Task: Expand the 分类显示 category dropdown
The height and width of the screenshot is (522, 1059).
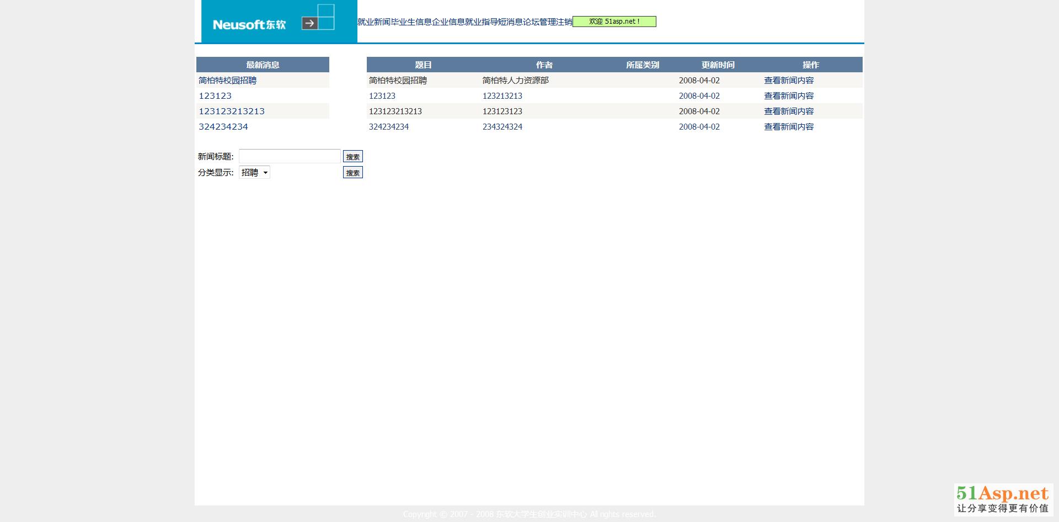Action: pyautogui.click(x=254, y=173)
